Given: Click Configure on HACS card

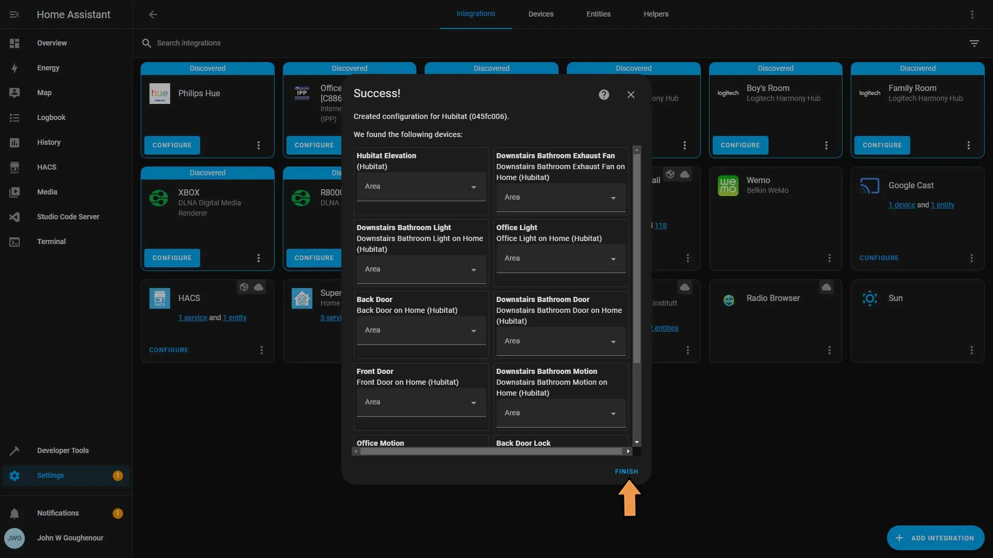Looking at the screenshot, I should [169, 350].
